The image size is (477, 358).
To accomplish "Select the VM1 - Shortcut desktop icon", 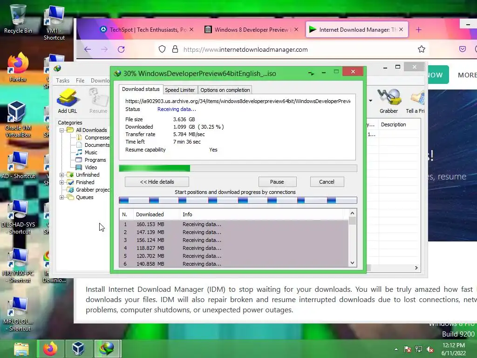I will [54, 23].
